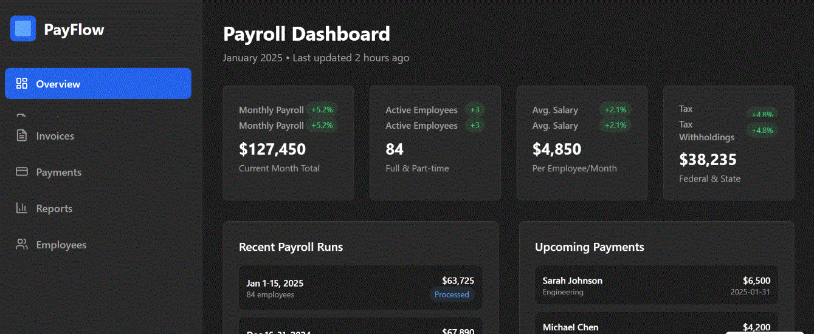
Task: Go to Payments in the sidebar
Action: [x=58, y=172]
